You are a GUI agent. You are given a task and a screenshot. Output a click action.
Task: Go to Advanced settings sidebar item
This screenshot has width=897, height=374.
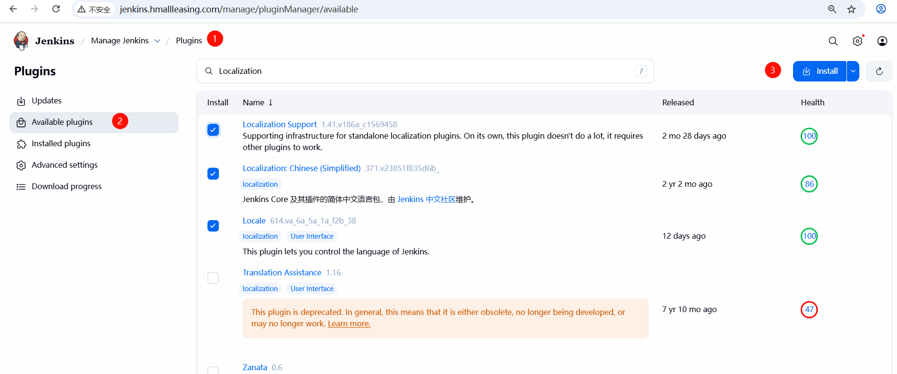(64, 165)
